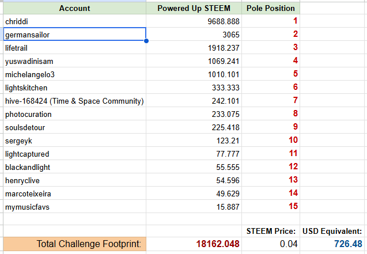Image resolution: width=367 pixels, height=254 pixels.
Task: Select the hive-168424 Time & Space Community cell
Action: coord(75,101)
